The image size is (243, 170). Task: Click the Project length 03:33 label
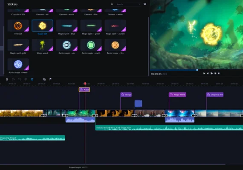[78, 167]
